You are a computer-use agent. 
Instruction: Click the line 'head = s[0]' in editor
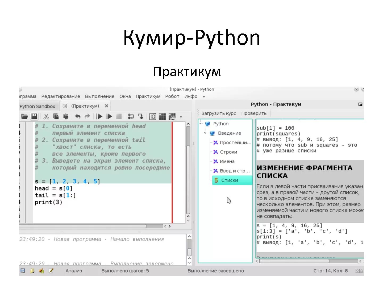click(x=53, y=188)
